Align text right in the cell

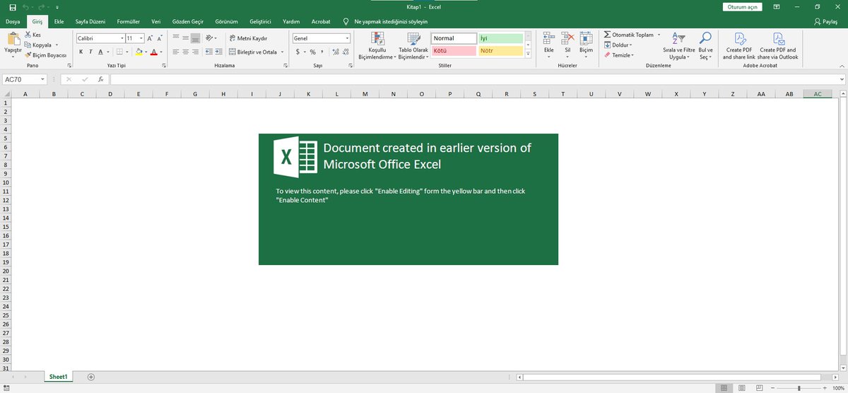(195, 52)
